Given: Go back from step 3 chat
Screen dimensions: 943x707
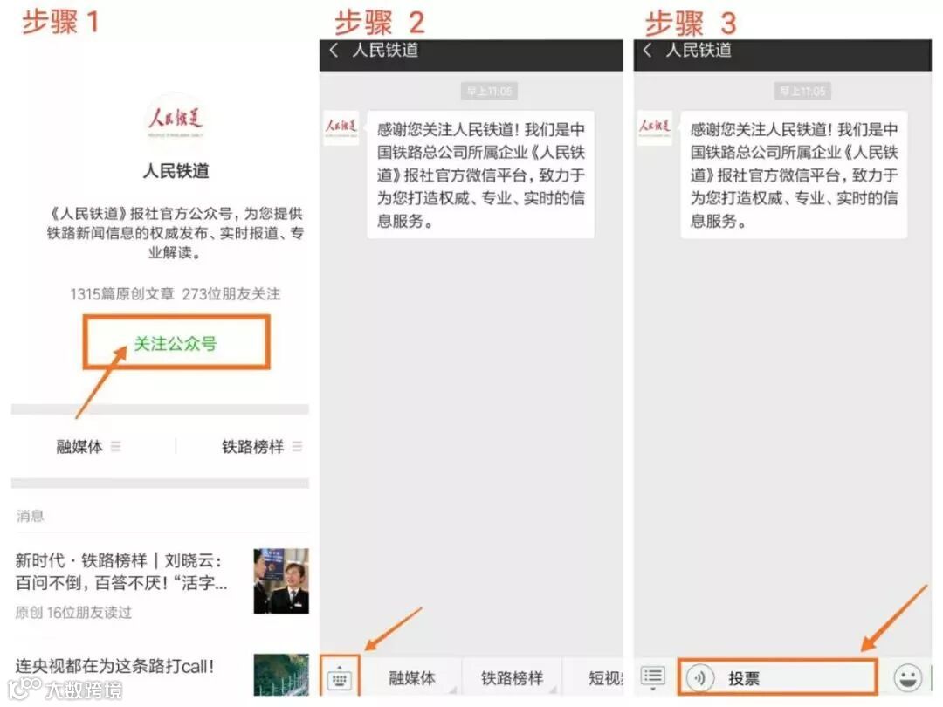Looking at the screenshot, I should coord(647,51).
